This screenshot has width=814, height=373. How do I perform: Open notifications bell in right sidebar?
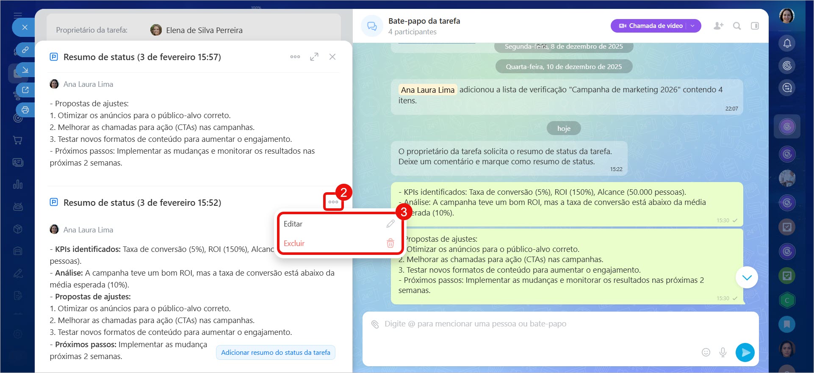click(x=787, y=43)
